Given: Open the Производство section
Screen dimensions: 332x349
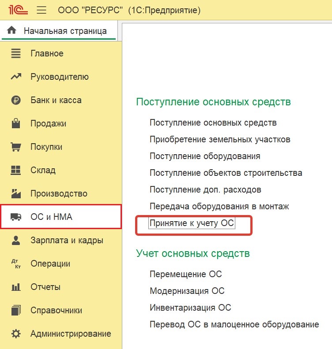Looking at the screenshot, I should [x=61, y=193].
